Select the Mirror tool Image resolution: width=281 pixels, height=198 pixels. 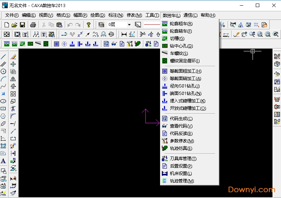(x=13, y=79)
